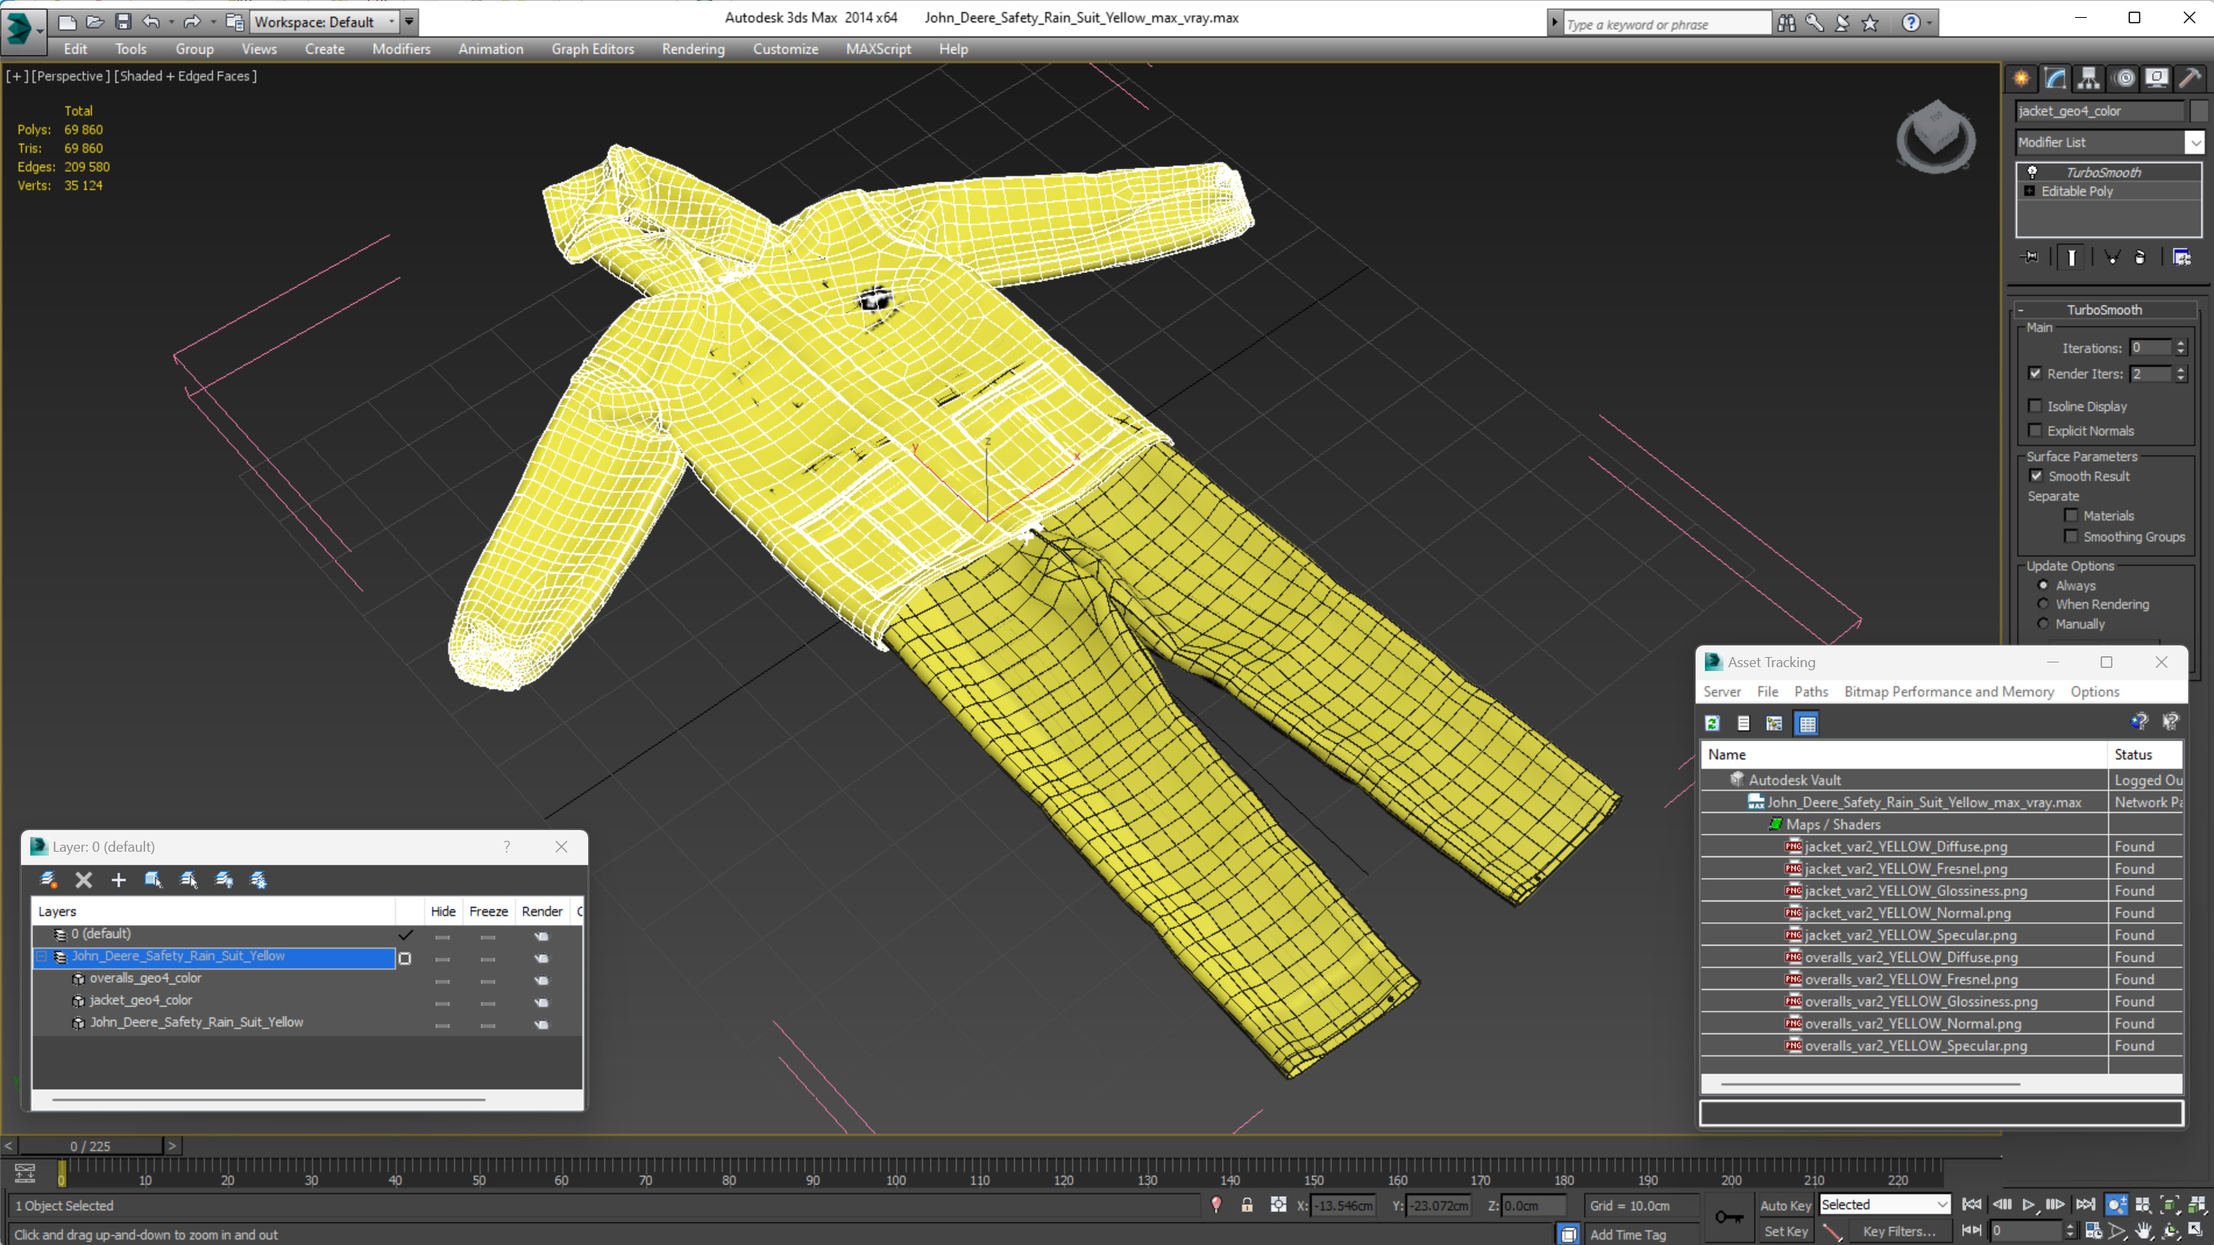Click the Shaded + Edged Faces viewport label
The image size is (2214, 1245).
click(185, 75)
